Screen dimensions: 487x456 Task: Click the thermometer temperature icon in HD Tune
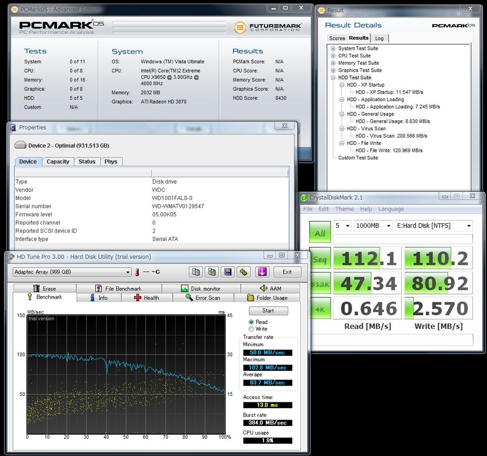[x=137, y=272]
